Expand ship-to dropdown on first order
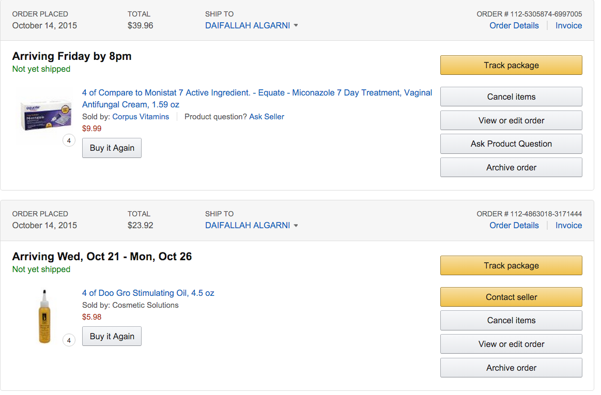 tap(296, 25)
